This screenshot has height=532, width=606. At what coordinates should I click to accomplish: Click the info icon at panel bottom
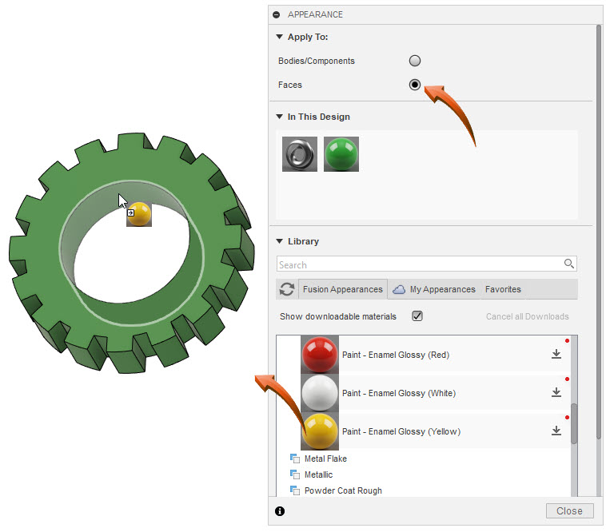[x=280, y=511]
